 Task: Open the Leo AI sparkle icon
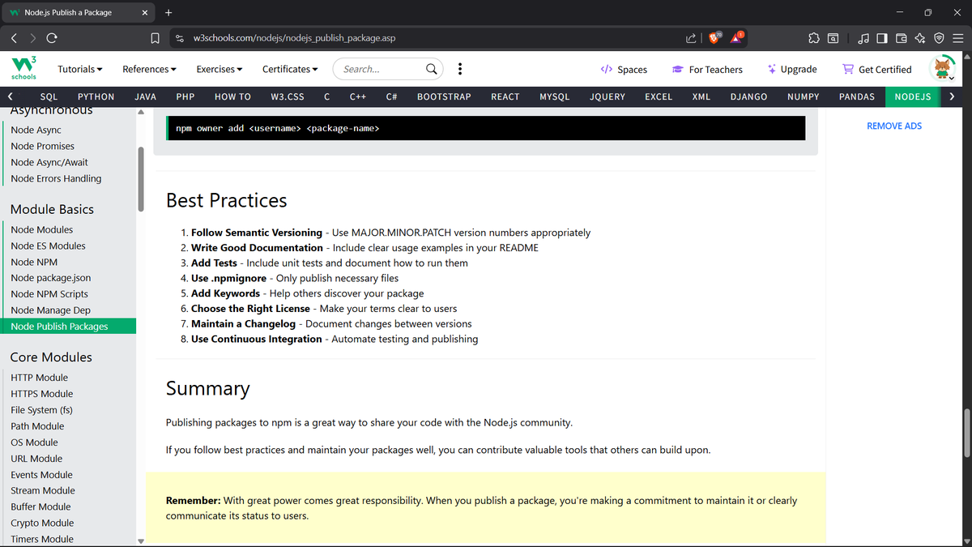tap(920, 38)
